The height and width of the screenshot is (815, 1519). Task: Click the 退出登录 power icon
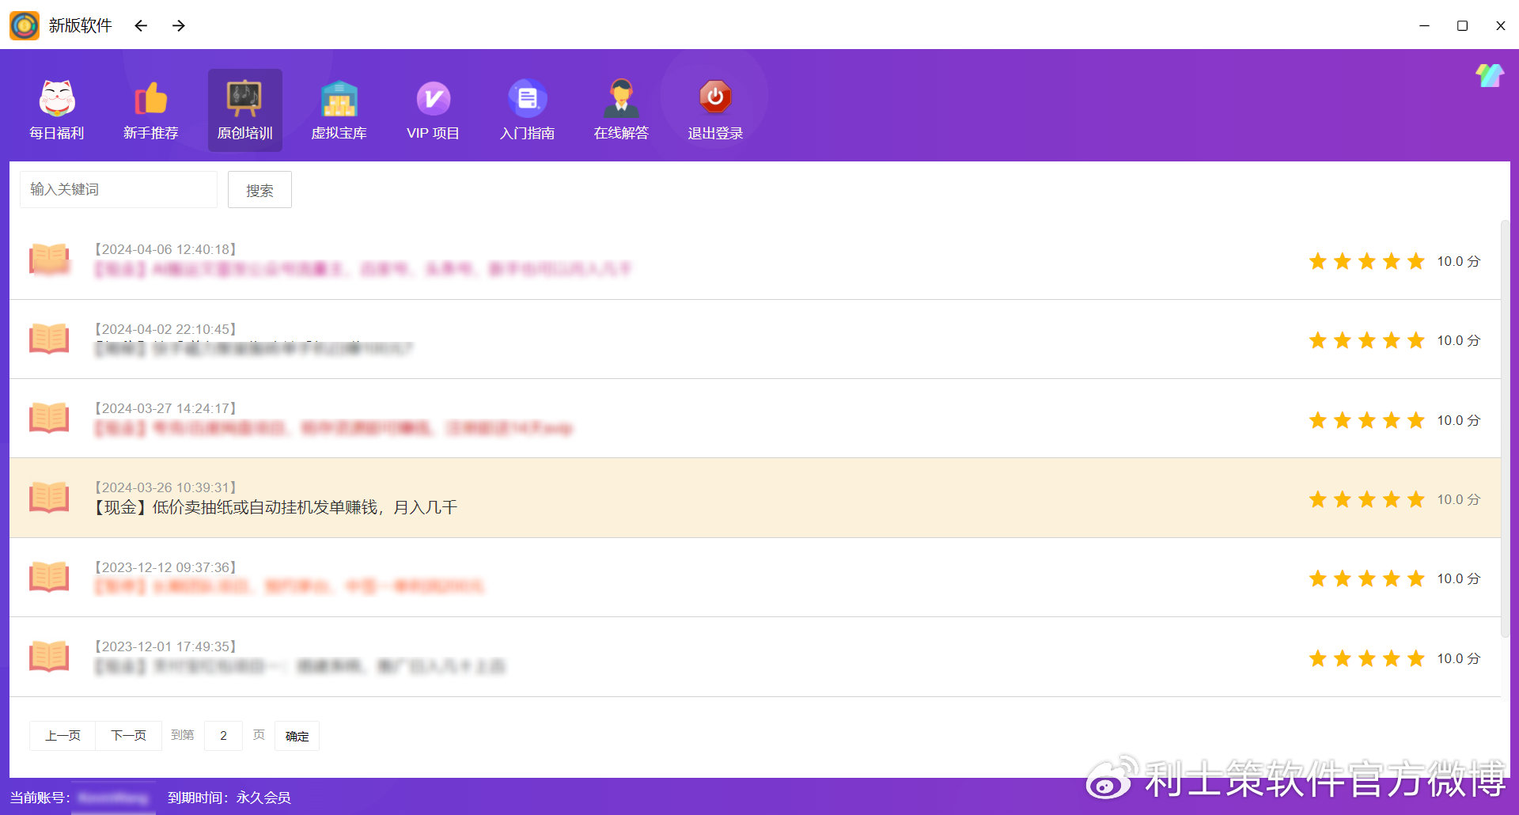point(715,97)
